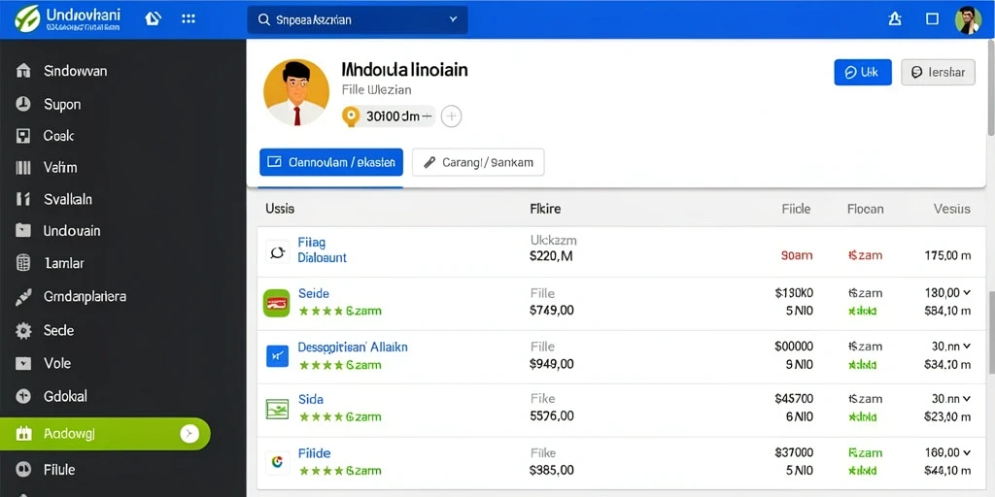Sort by Fiicle column header
995x497 pixels.
click(796, 209)
